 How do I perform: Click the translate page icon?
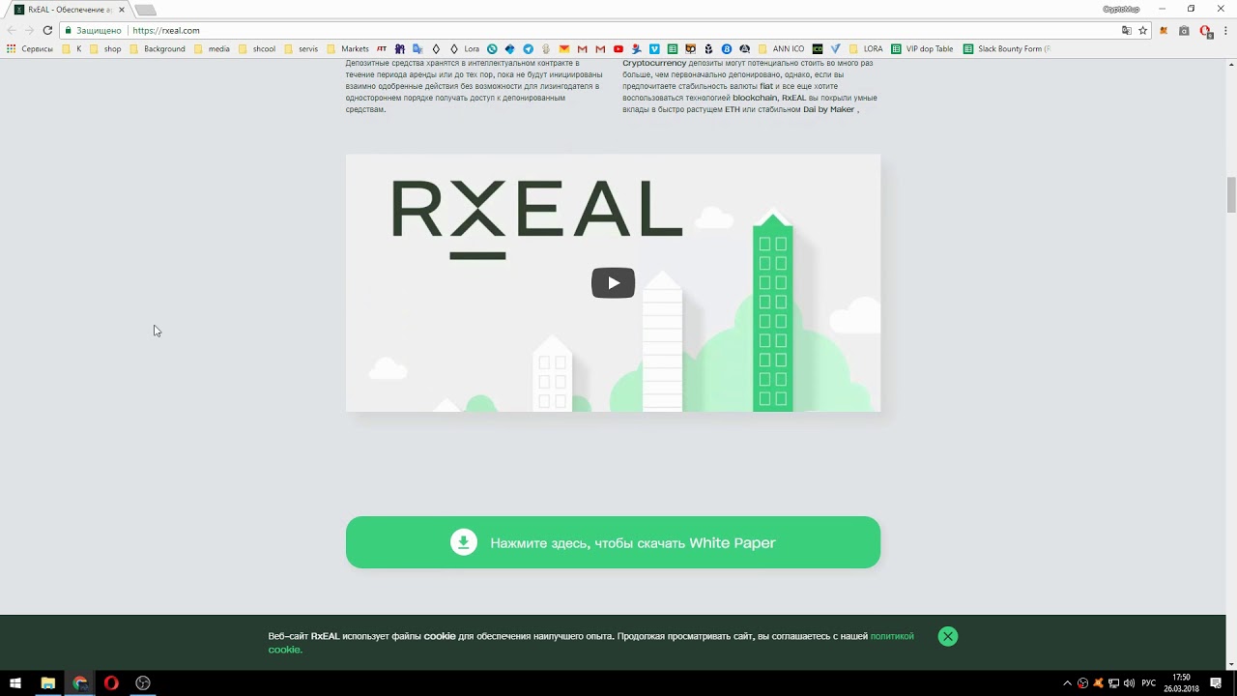click(1126, 30)
